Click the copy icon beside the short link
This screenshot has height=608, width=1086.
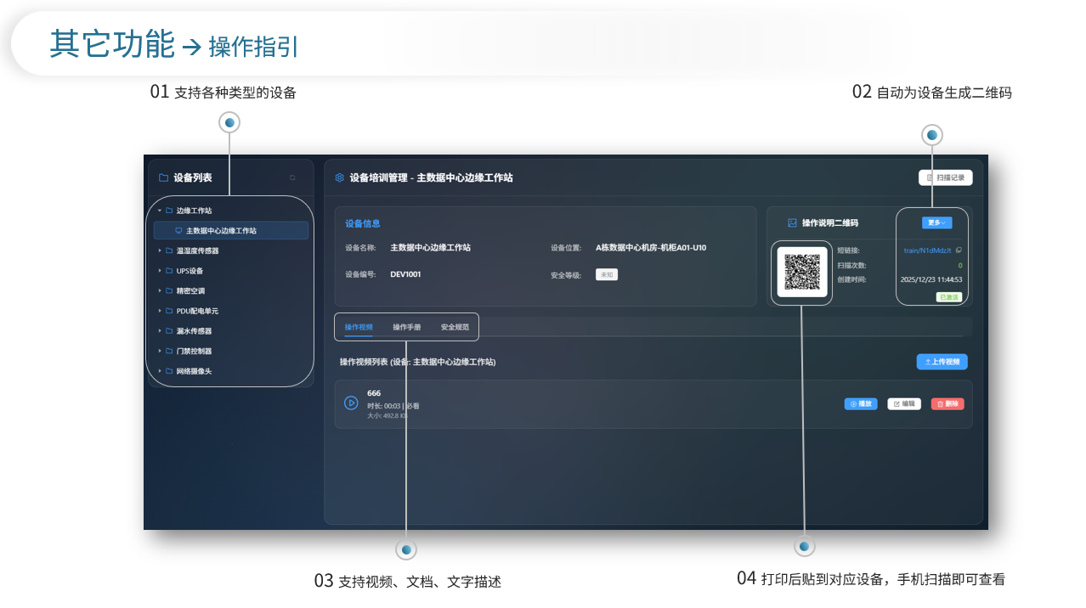click(x=959, y=251)
